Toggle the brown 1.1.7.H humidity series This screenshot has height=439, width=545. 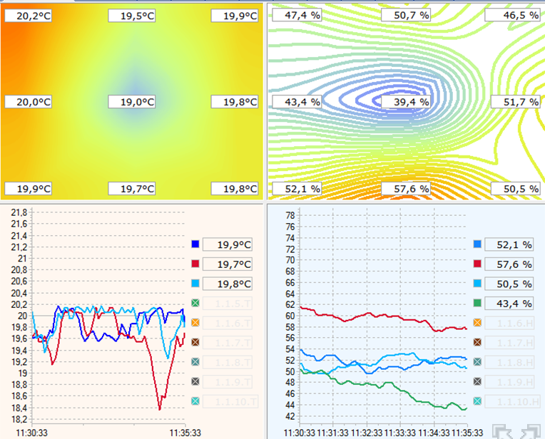click(477, 343)
